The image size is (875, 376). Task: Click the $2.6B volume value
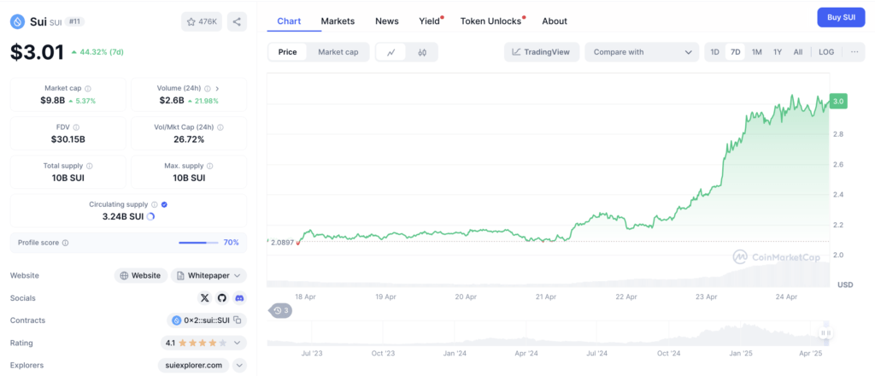[x=171, y=101]
